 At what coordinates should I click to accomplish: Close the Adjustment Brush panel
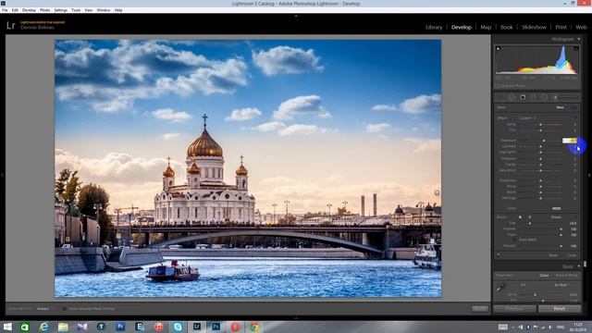(x=572, y=255)
